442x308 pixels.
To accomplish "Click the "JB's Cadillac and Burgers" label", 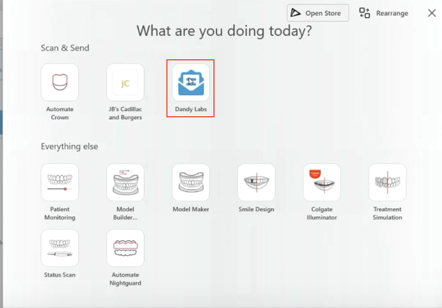I will point(125,113).
